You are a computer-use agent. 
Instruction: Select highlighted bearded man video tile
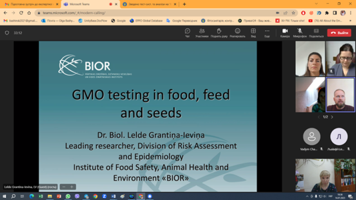click(340, 95)
